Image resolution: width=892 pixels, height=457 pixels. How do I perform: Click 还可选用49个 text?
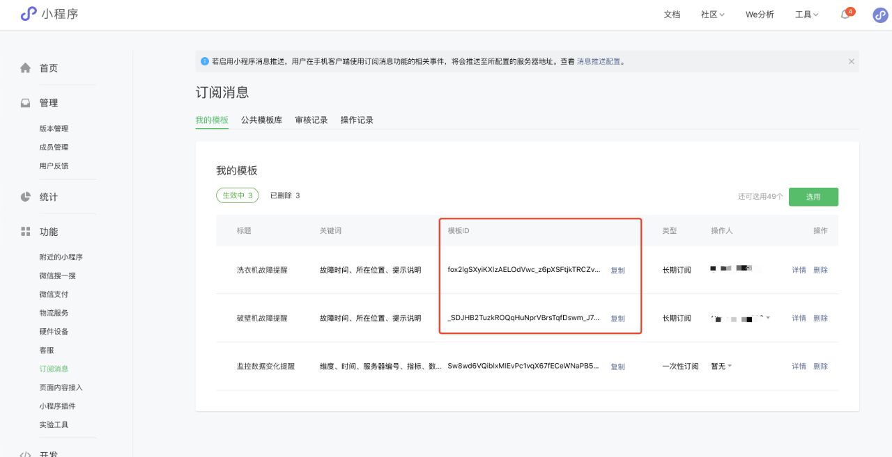point(760,197)
